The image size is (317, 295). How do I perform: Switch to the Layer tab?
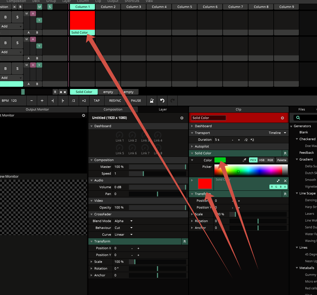(x=163, y=109)
